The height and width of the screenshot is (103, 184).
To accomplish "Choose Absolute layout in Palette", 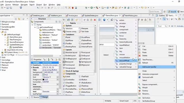I will [70, 53].
